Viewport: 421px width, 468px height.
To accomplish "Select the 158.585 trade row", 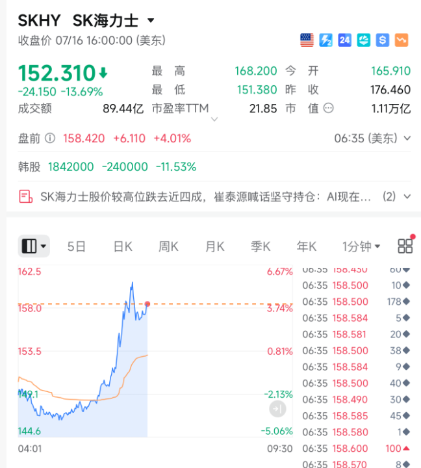I will click(x=356, y=416).
